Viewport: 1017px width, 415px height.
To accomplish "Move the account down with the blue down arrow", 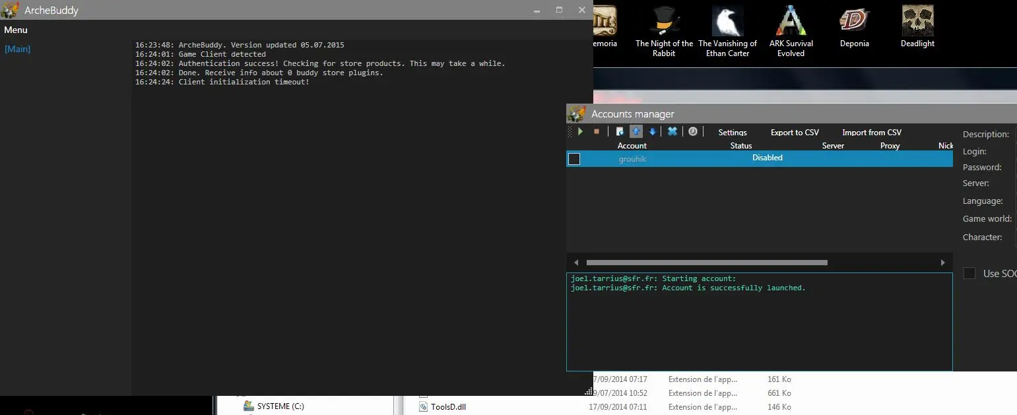I will point(652,131).
